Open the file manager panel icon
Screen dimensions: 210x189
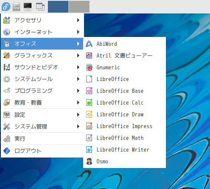(16, 7)
